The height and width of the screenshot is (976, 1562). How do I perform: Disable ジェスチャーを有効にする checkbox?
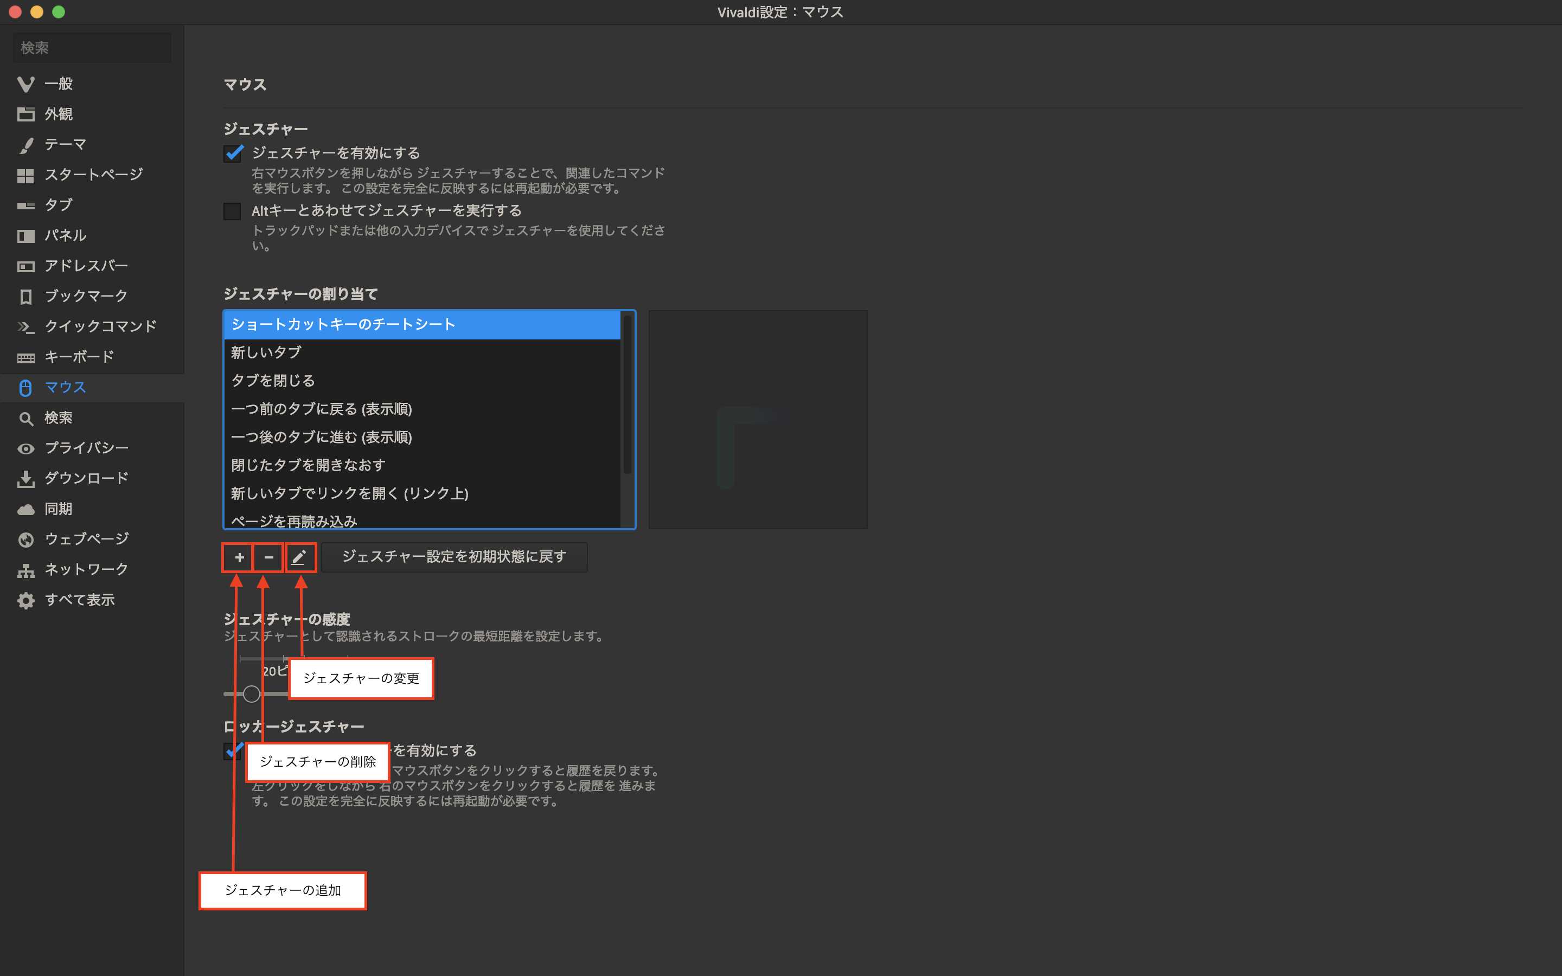(232, 153)
